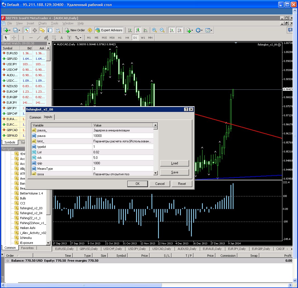Select the Inputs tab in dialog
Viewport: 298px width, 288px height.
48,117
